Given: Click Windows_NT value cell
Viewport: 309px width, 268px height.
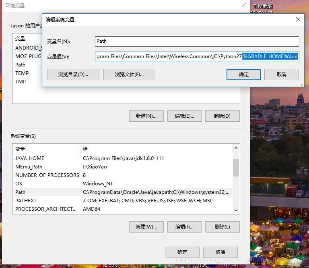Looking at the screenshot, I should click(x=98, y=184).
